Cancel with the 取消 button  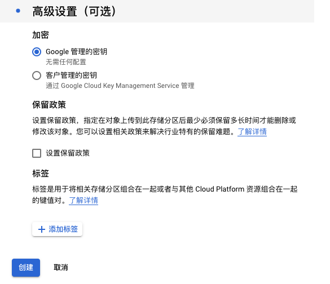61,268
